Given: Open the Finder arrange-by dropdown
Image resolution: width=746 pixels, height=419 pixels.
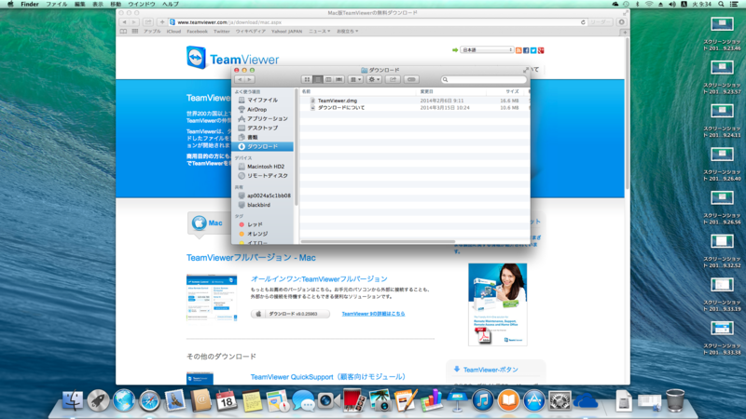Looking at the screenshot, I should 355,80.
